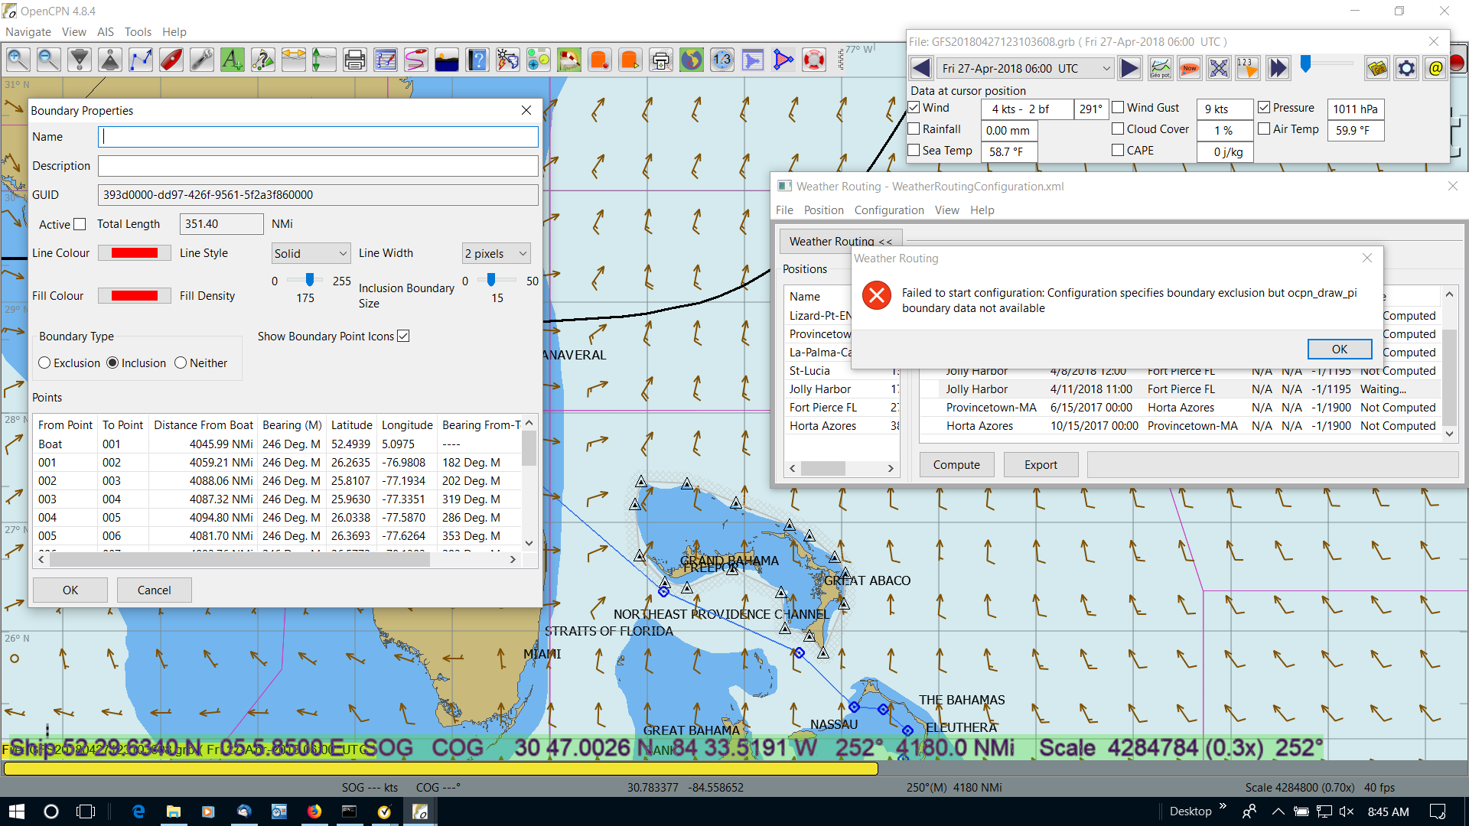The width and height of the screenshot is (1469, 826).
Task: Click the Zoom In toolbar icon
Action: (x=18, y=59)
